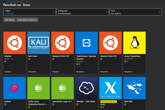165x110 pixels.
Task: Open TeamViewer: Remote Control app icon
Action: 87,43
